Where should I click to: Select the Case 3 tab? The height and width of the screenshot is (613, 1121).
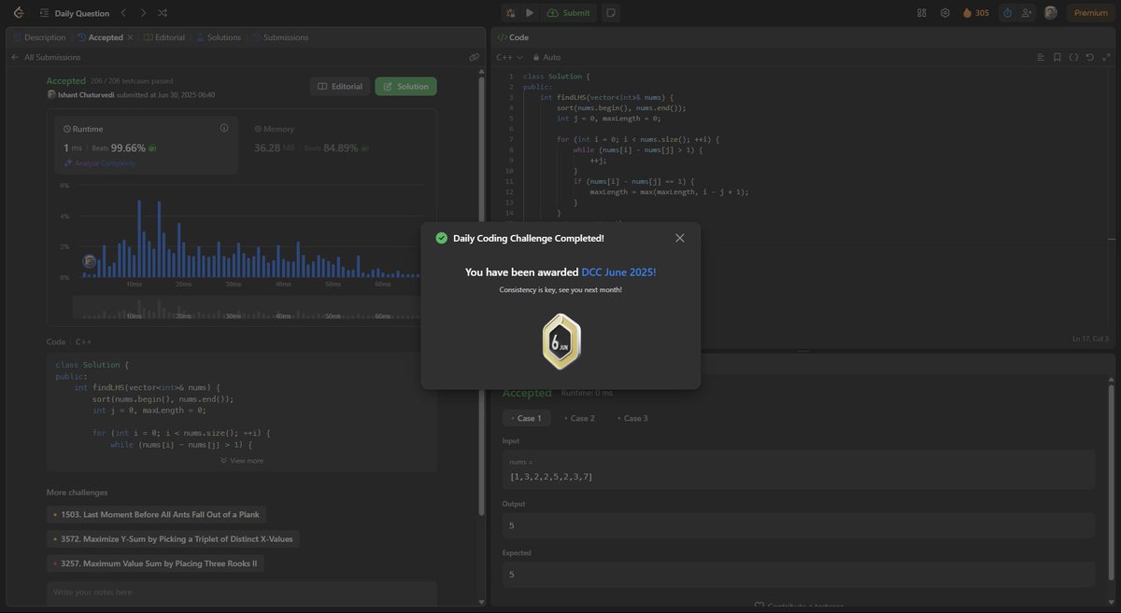point(632,418)
